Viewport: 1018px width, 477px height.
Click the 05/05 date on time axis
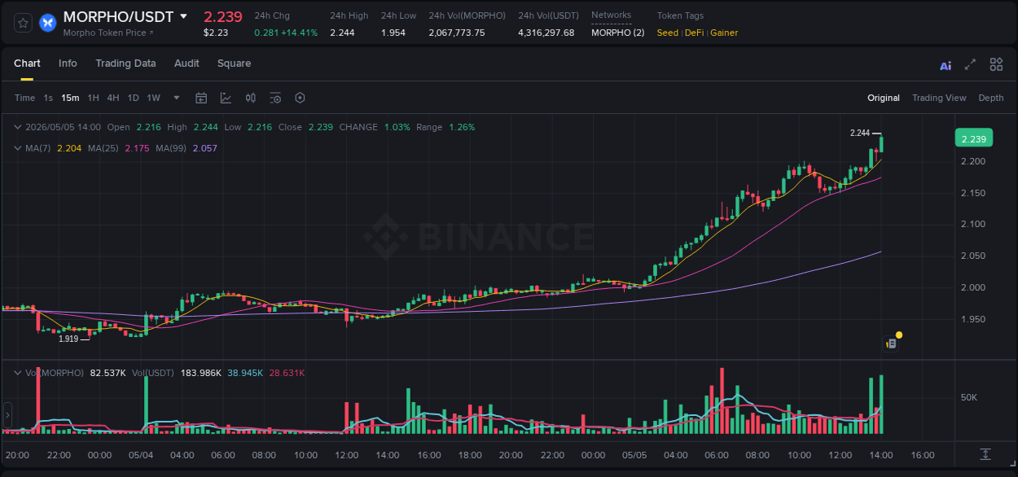pos(634,455)
